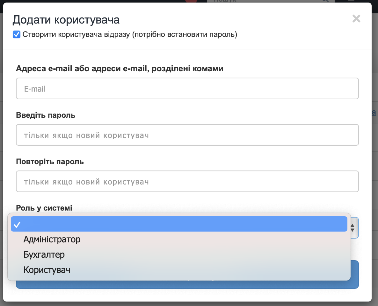
Task: Choose «Бухгалтер» from the role dropdown
Action: pos(44,254)
